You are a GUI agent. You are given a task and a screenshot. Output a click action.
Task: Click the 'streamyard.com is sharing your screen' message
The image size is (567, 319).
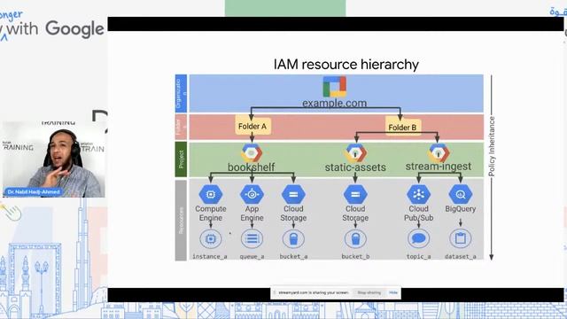coord(313,292)
